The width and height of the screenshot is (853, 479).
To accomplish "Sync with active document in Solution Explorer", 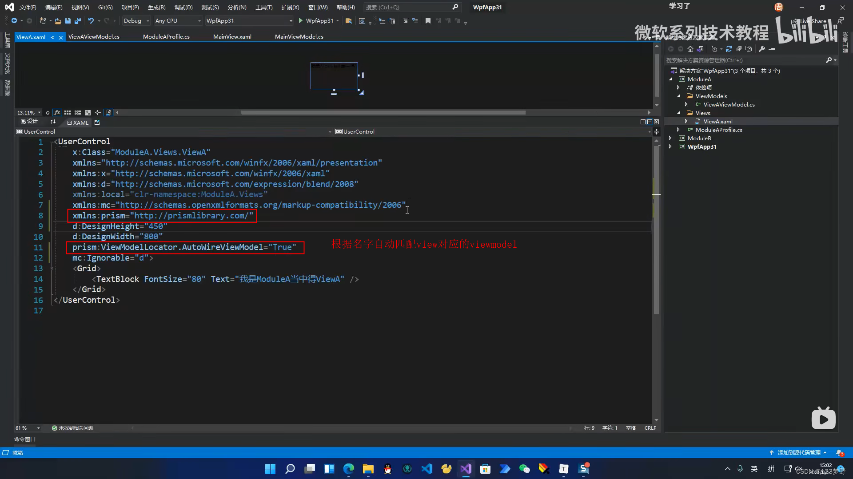I will (729, 49).
